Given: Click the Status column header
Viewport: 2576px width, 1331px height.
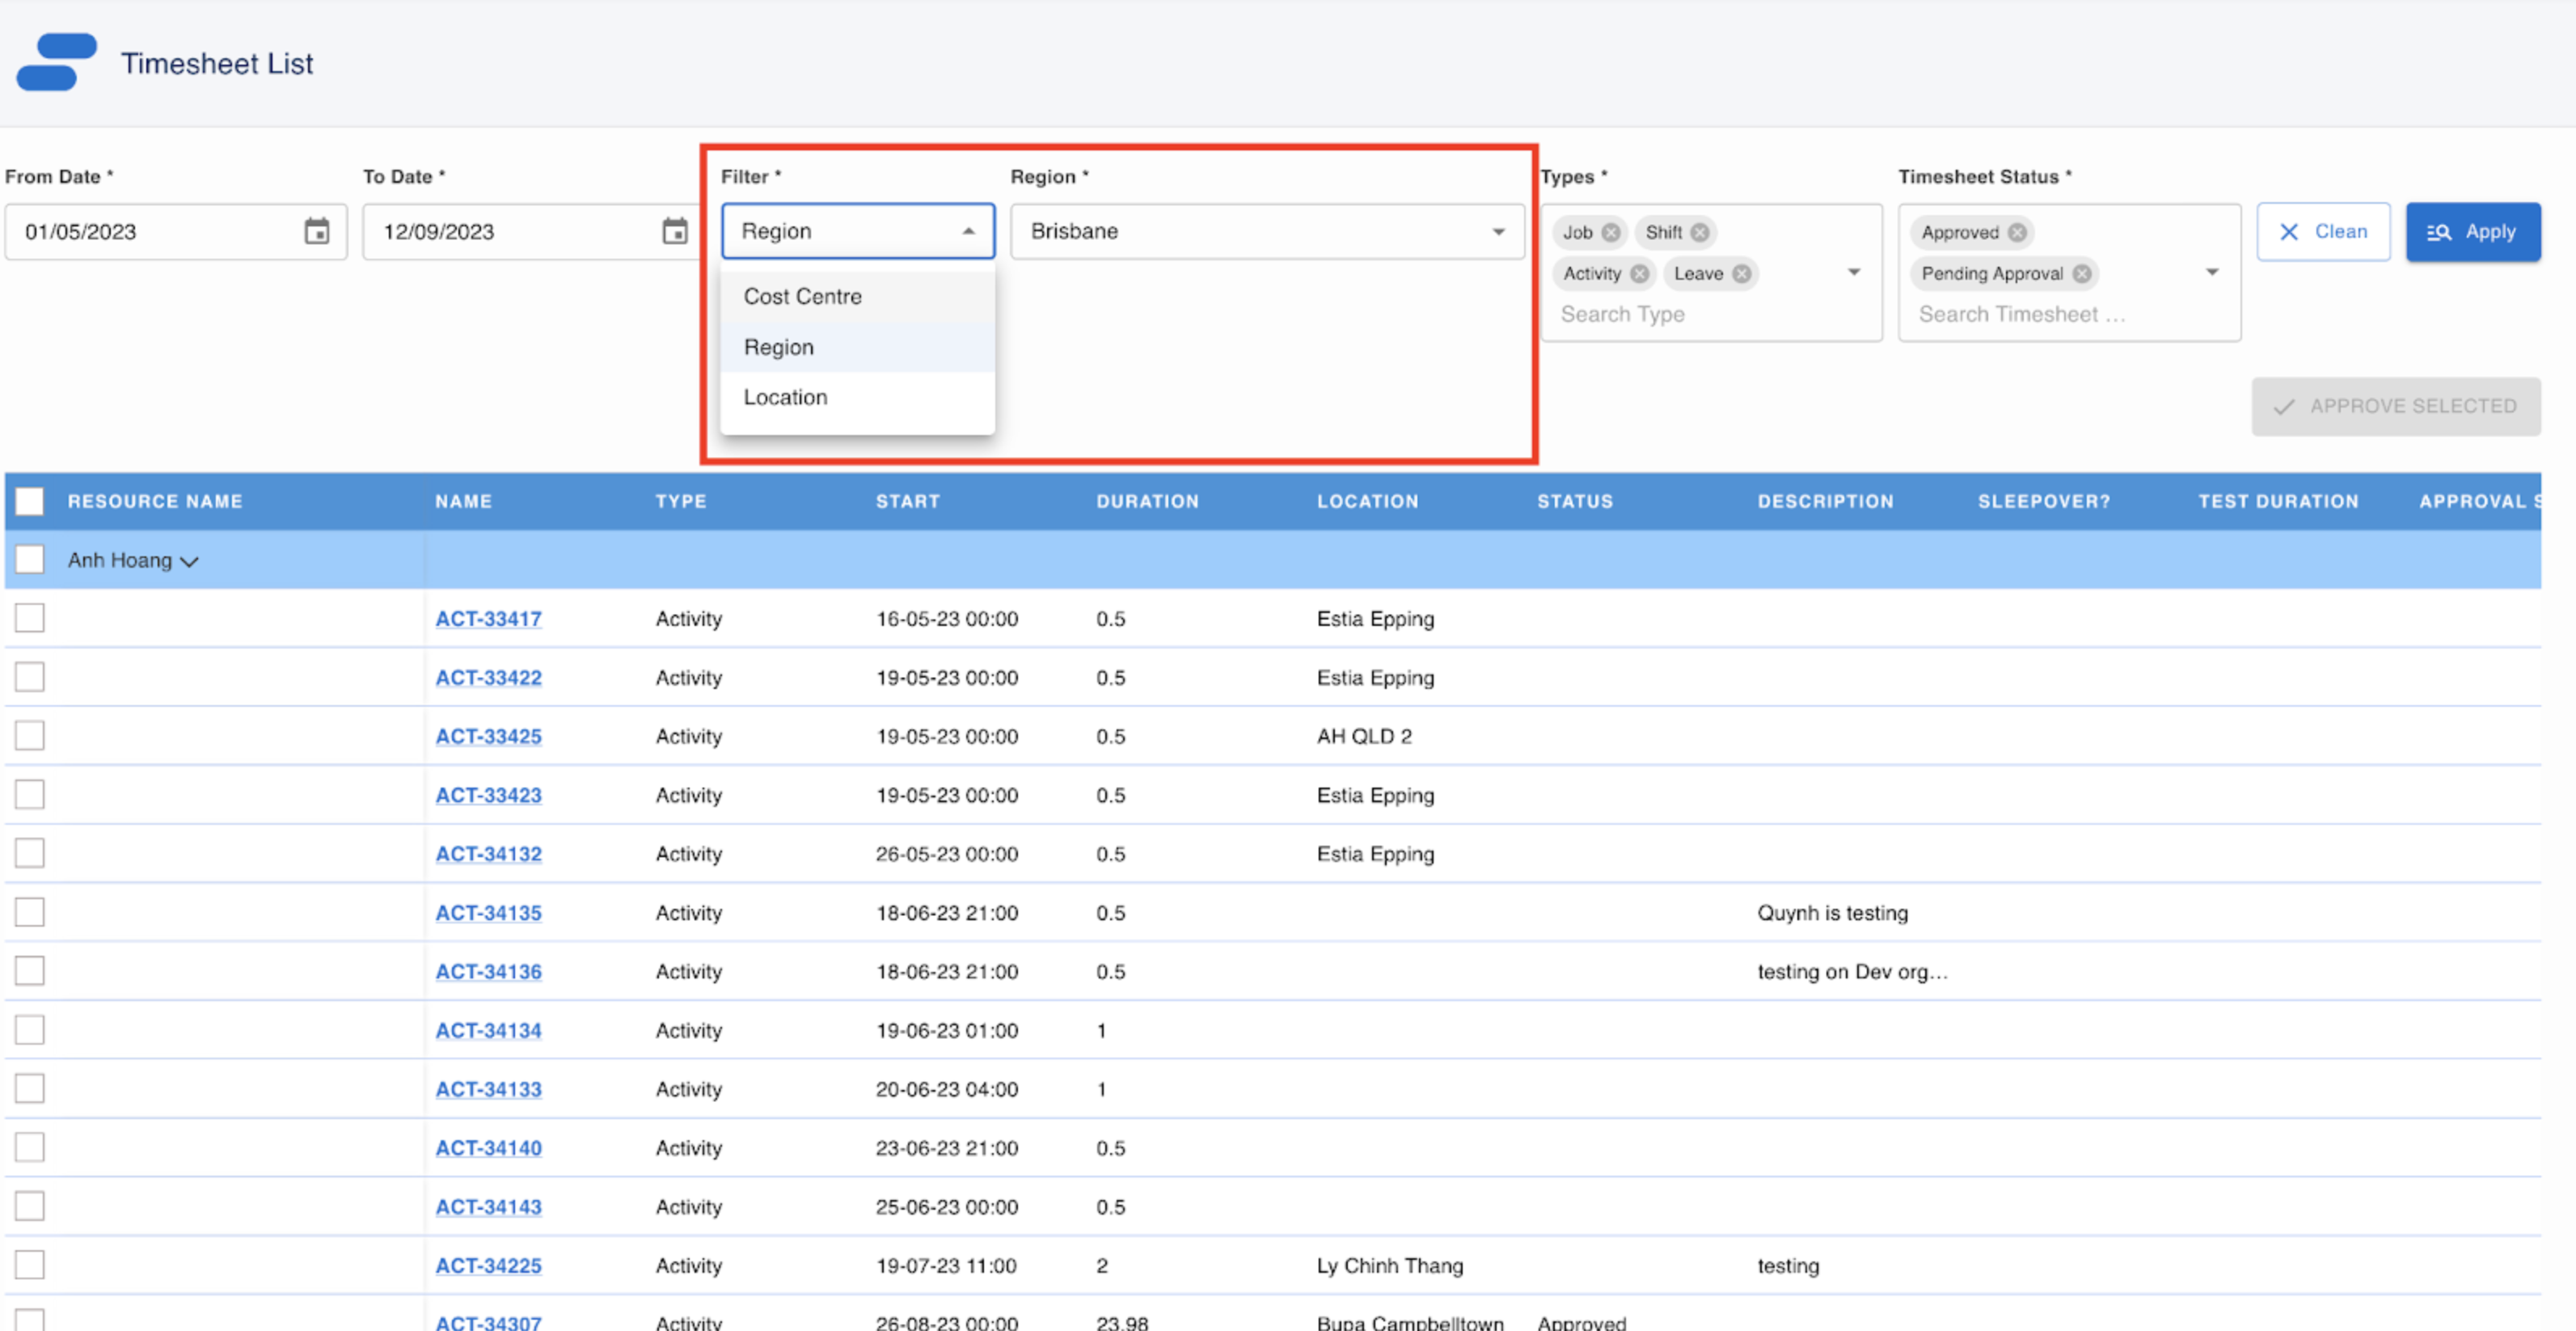Looking at the screenshot, I should tap(1575, 502).
